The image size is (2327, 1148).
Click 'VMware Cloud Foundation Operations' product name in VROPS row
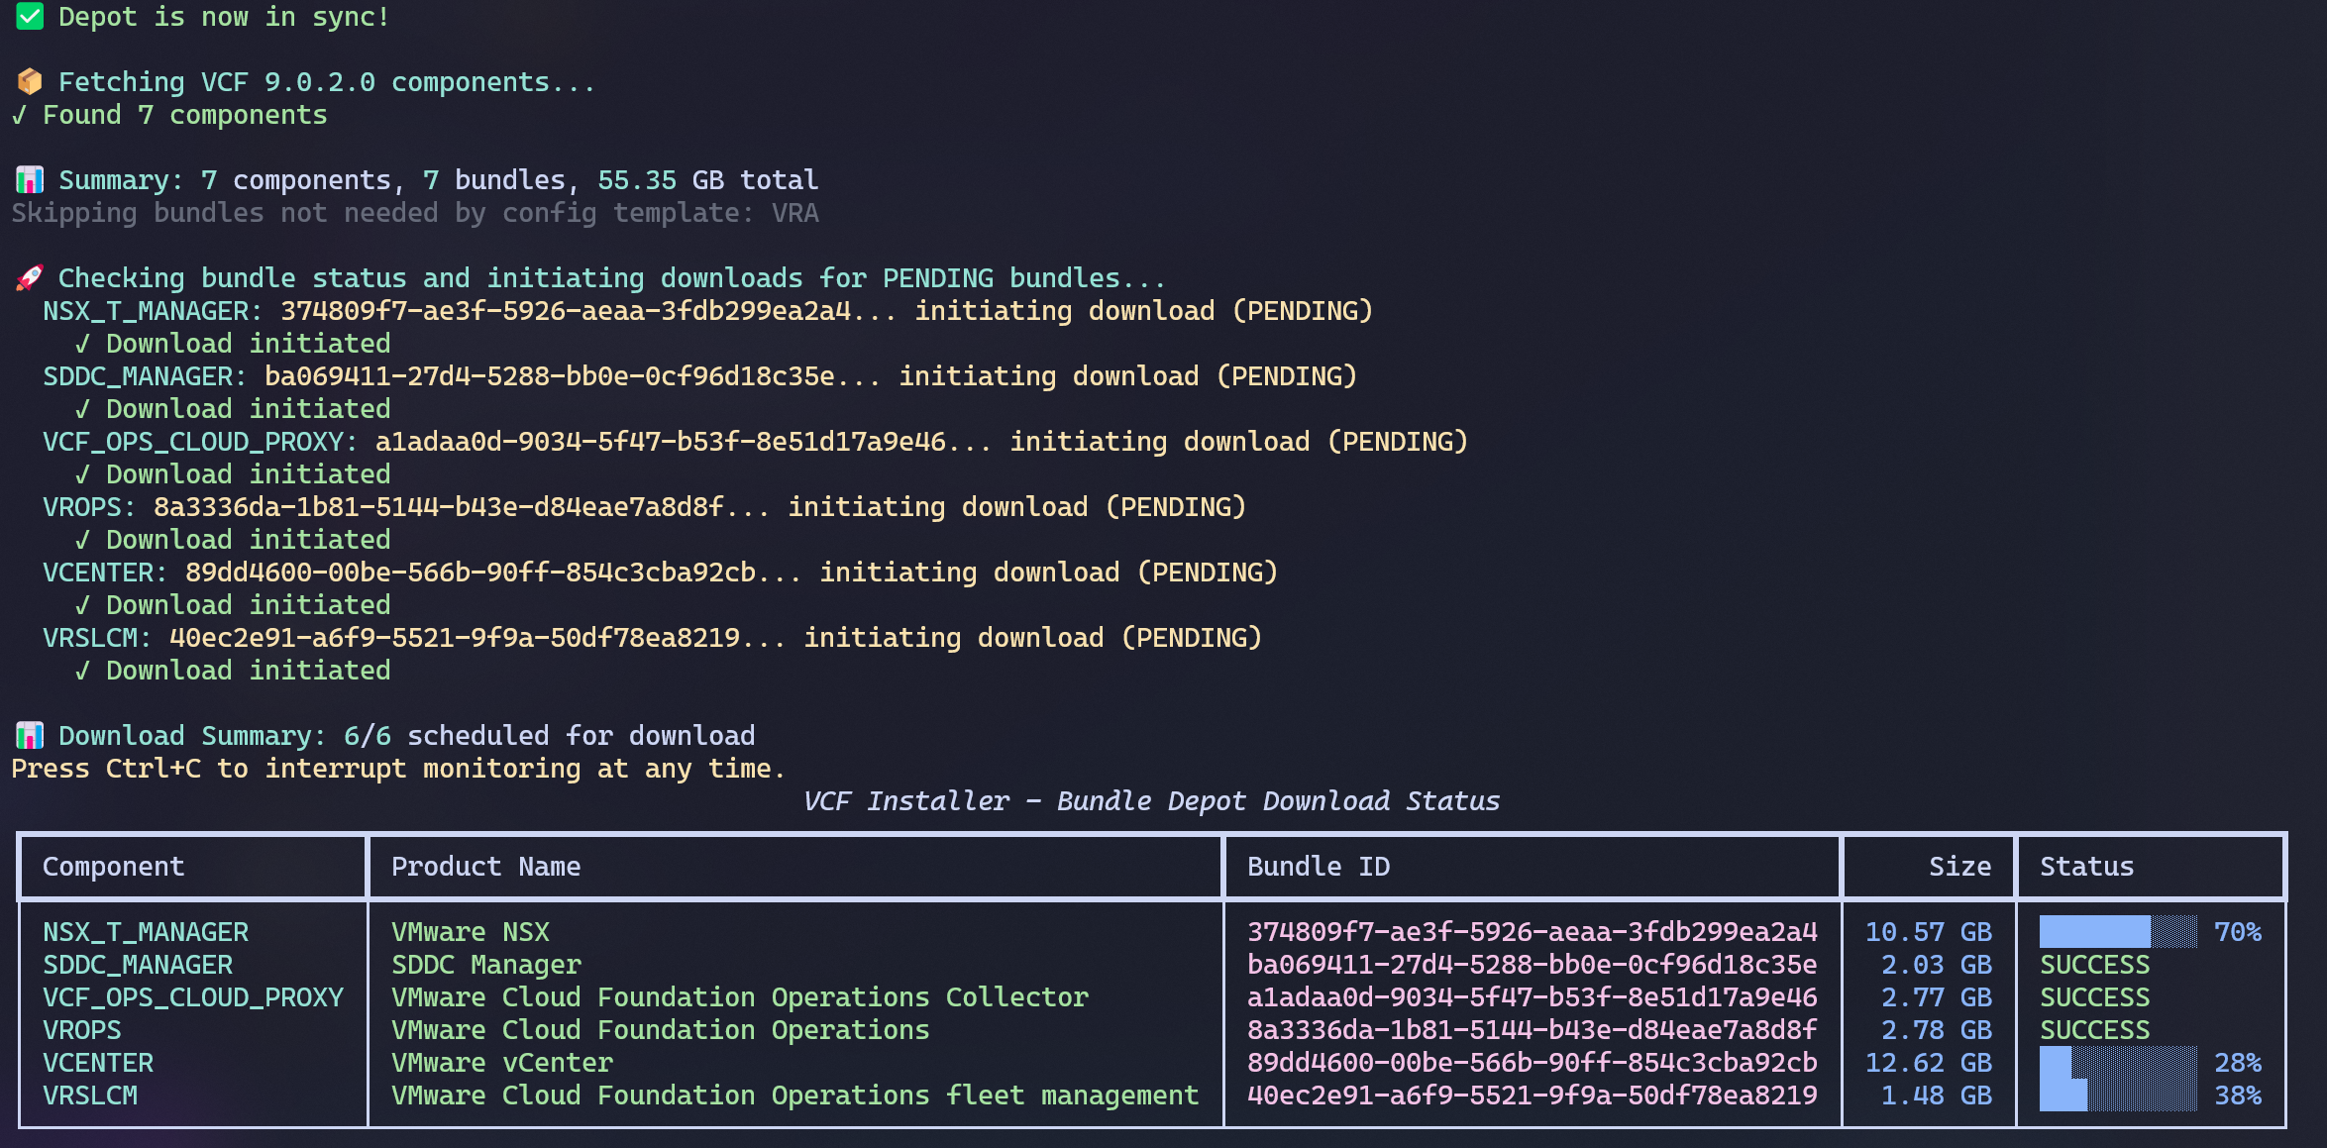660,1030
